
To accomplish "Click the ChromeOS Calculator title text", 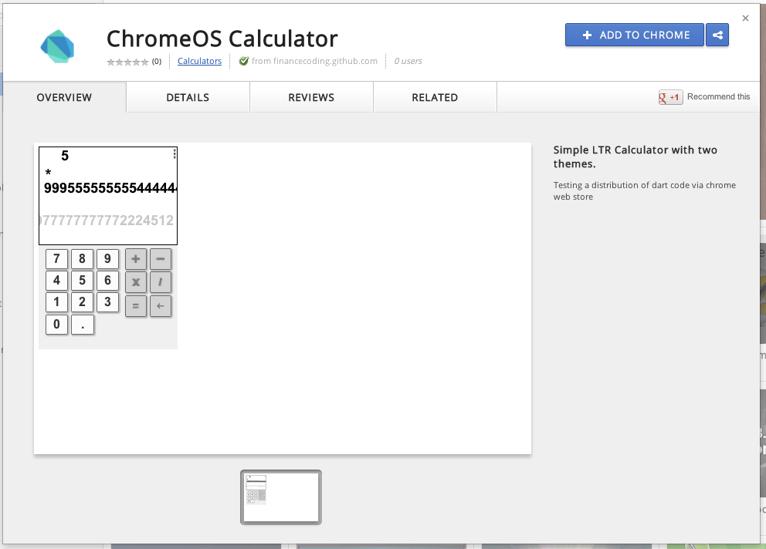I will coord(222,39).
